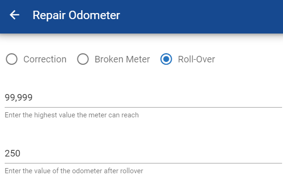The image size is (283, 190).
Task: Click the "Roll-Over" label text
Action: coord(196,59)
